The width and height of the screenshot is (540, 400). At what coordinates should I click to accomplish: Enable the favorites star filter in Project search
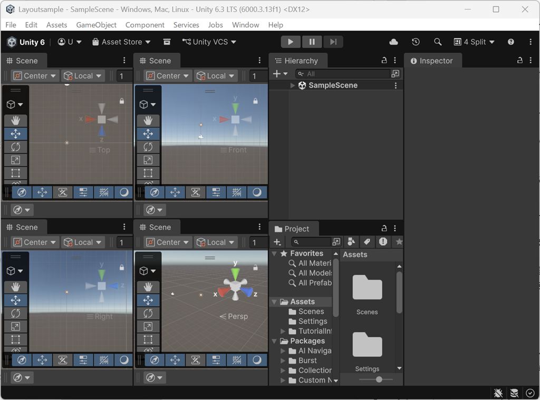399,242
